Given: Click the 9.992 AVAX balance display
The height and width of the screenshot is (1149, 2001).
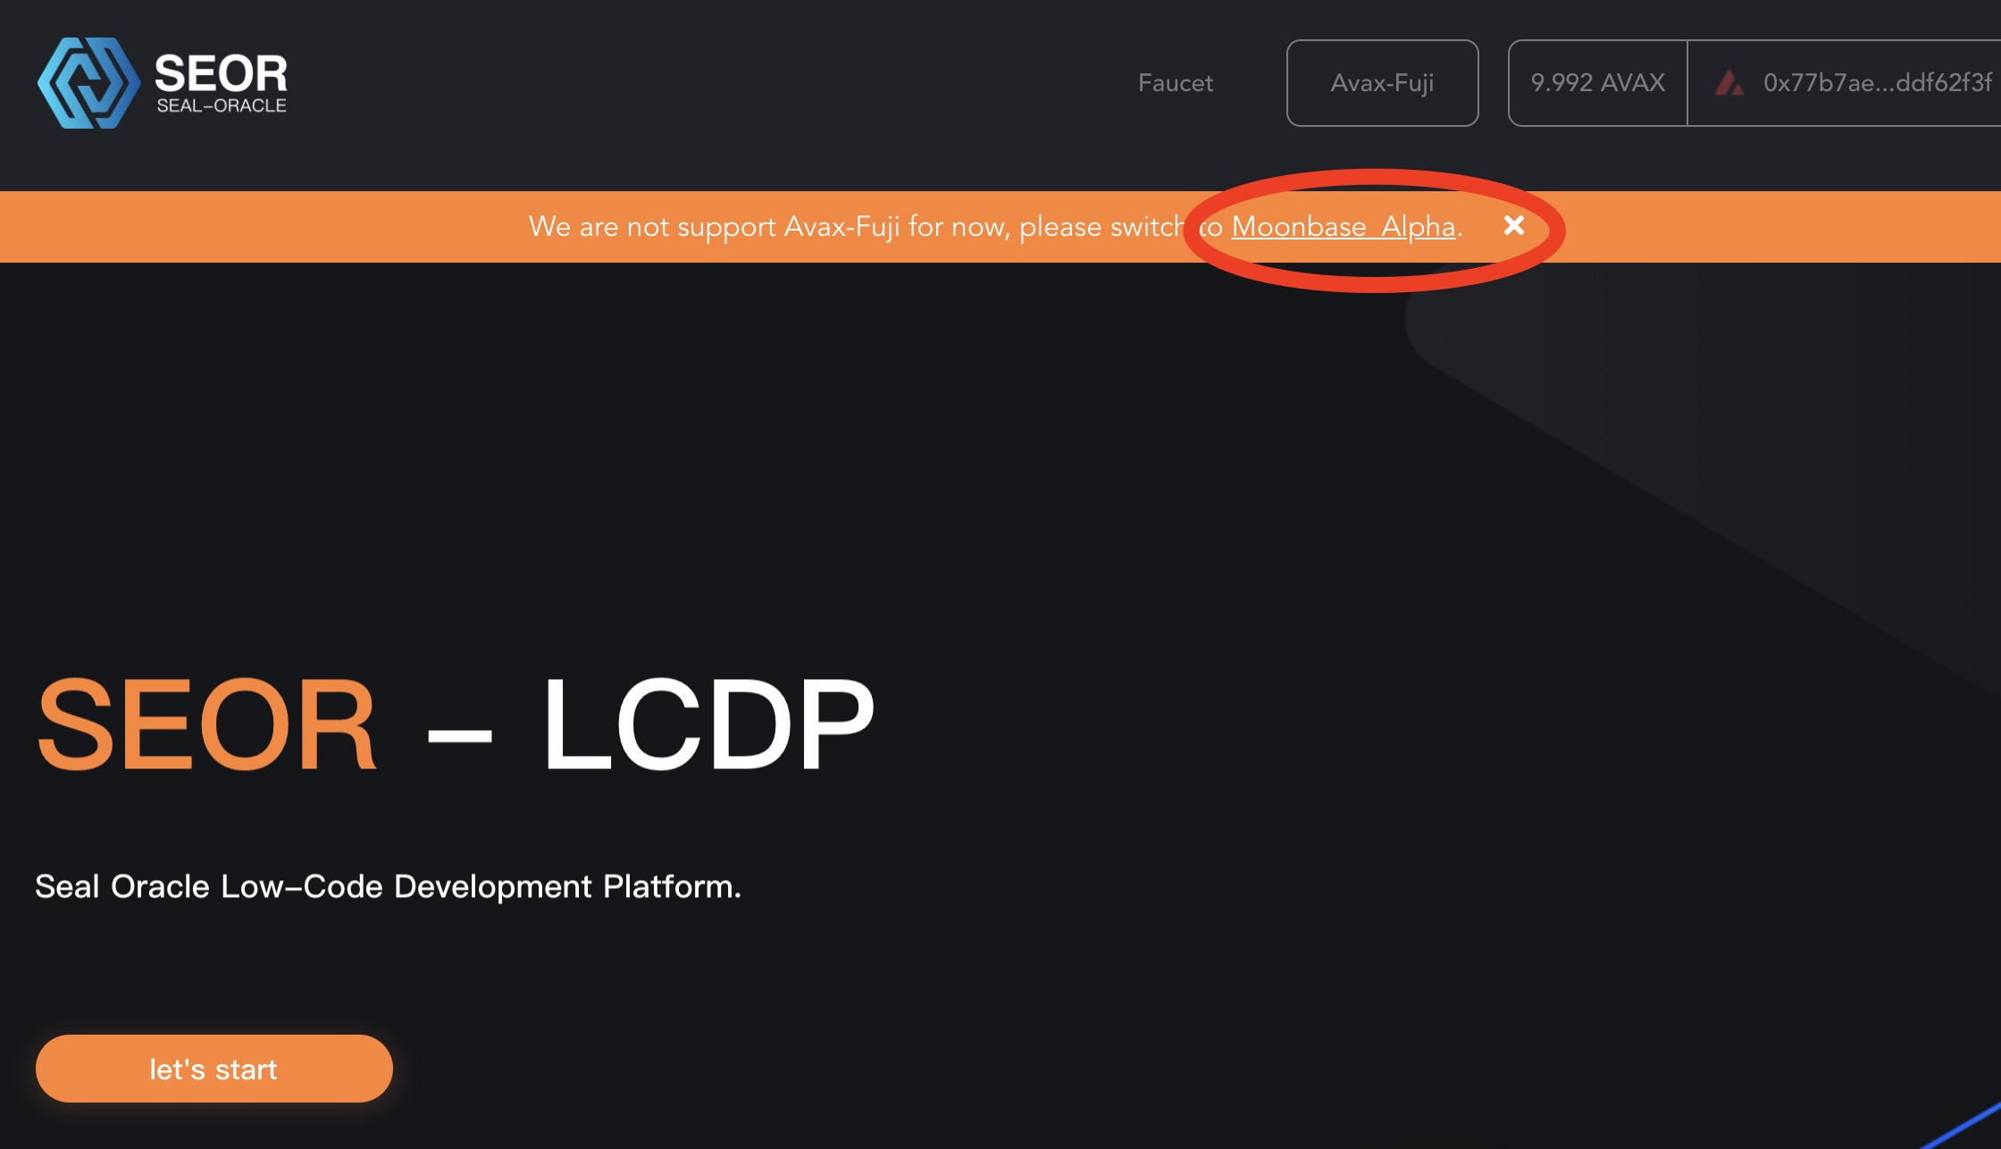Looking at the screenshot, I should pyautogui.click(x=1597, y=83).
